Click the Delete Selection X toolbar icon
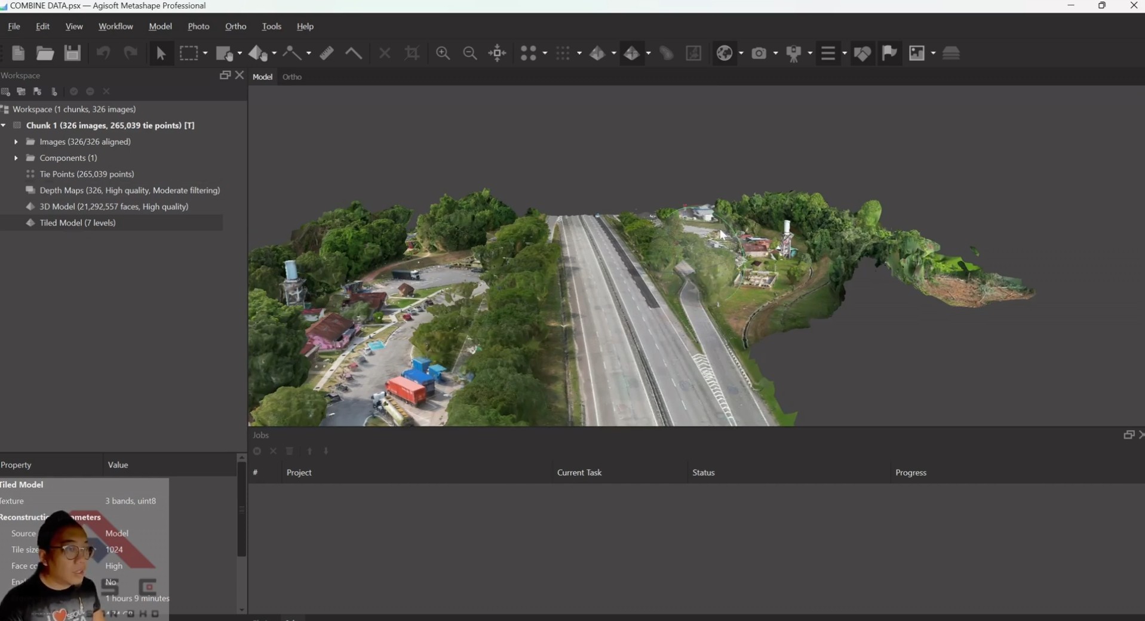The width and height of the screenshot is (1145, 621). click(x=384, y=52)
